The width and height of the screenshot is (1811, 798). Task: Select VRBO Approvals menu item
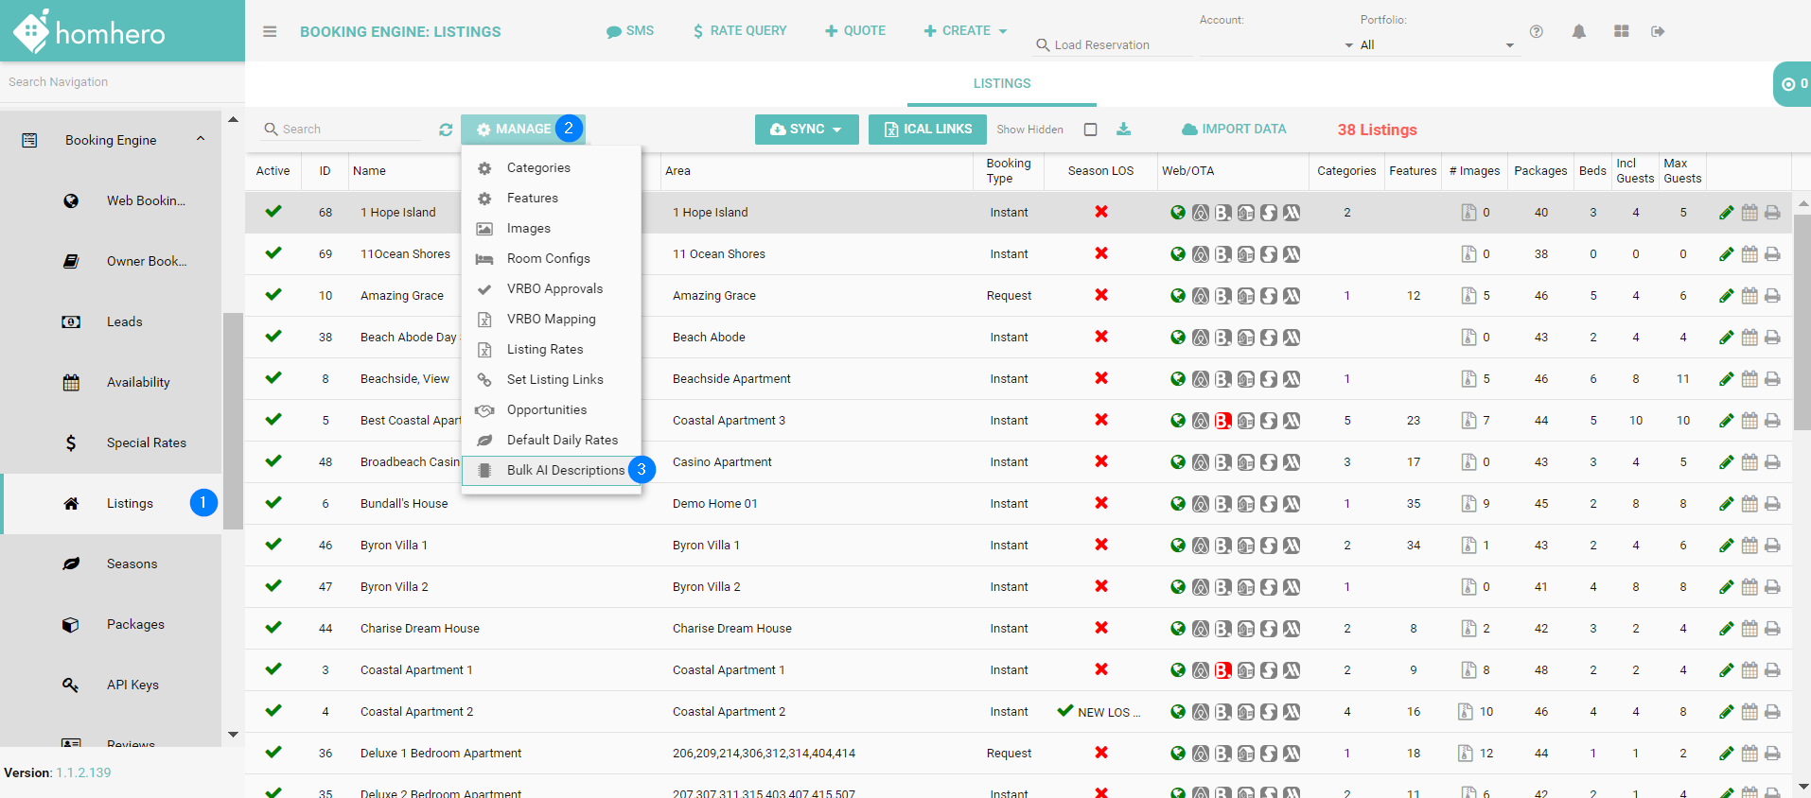(x=552, y=289)
